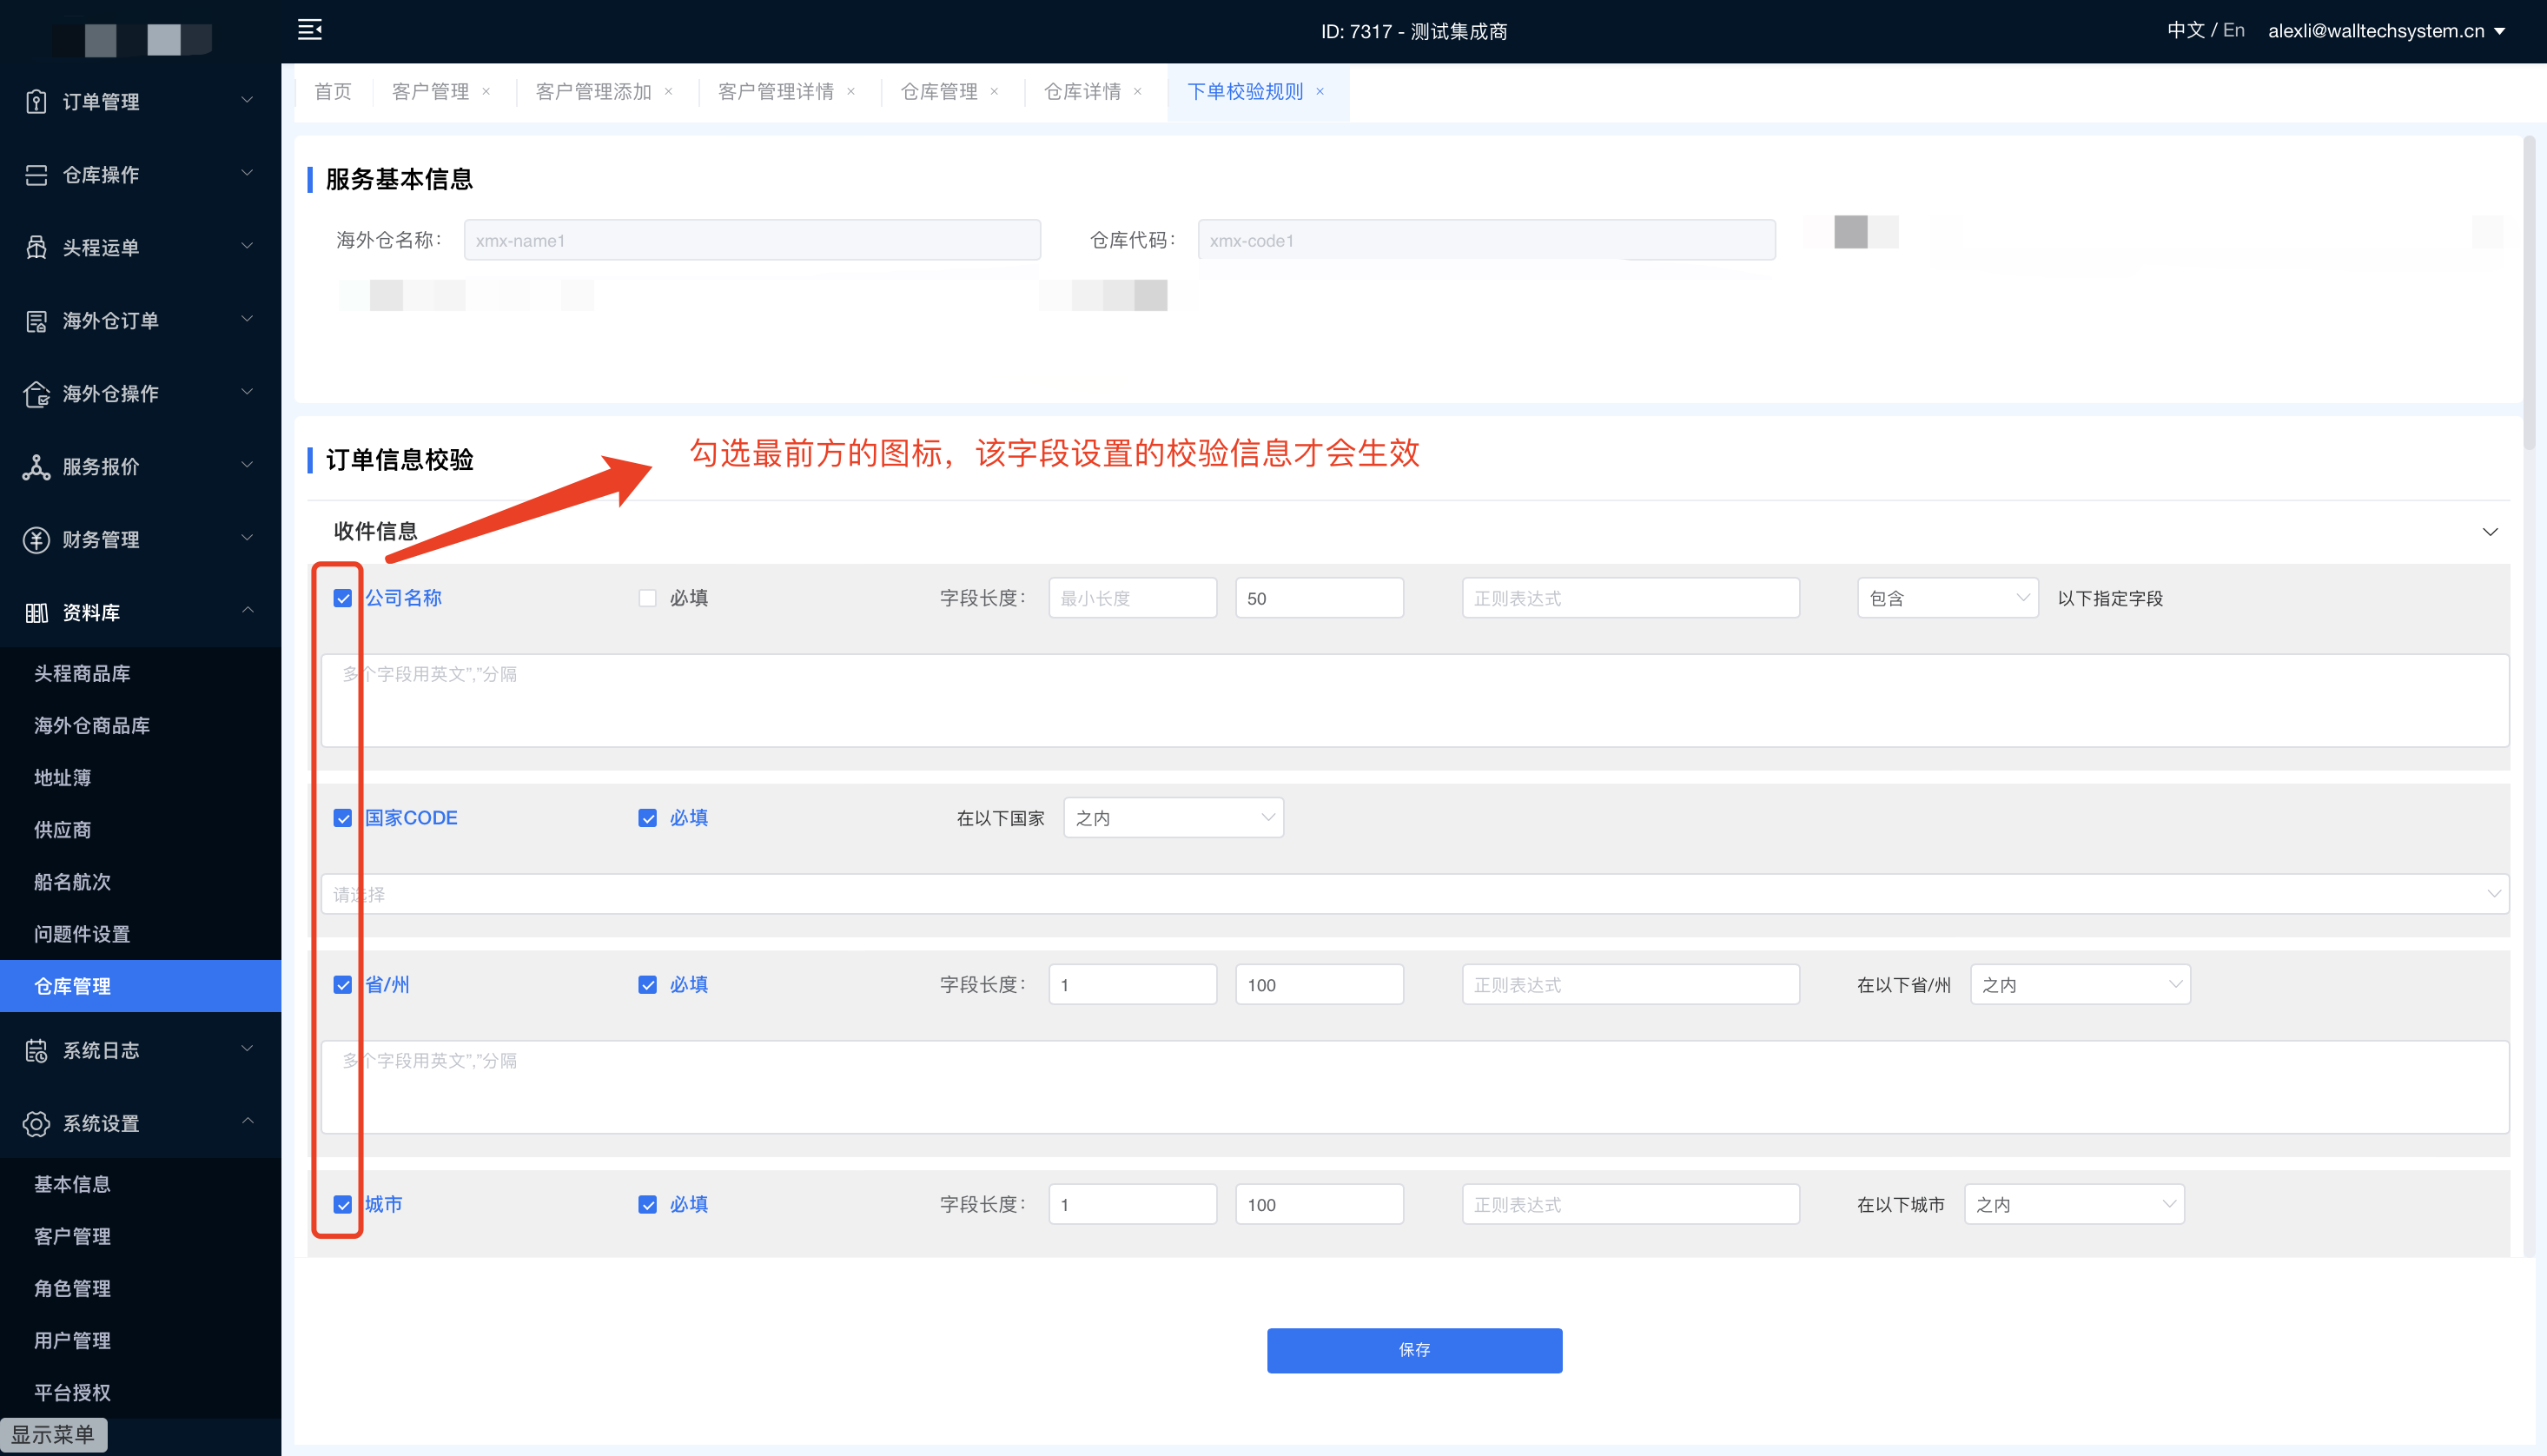Switch to the 仓库详情 tab

1082,92
